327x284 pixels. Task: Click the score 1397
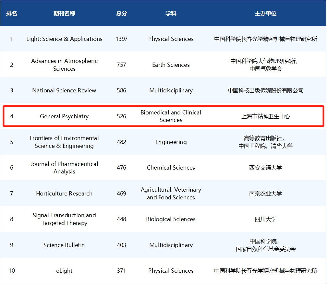click(x=122, y=39)
